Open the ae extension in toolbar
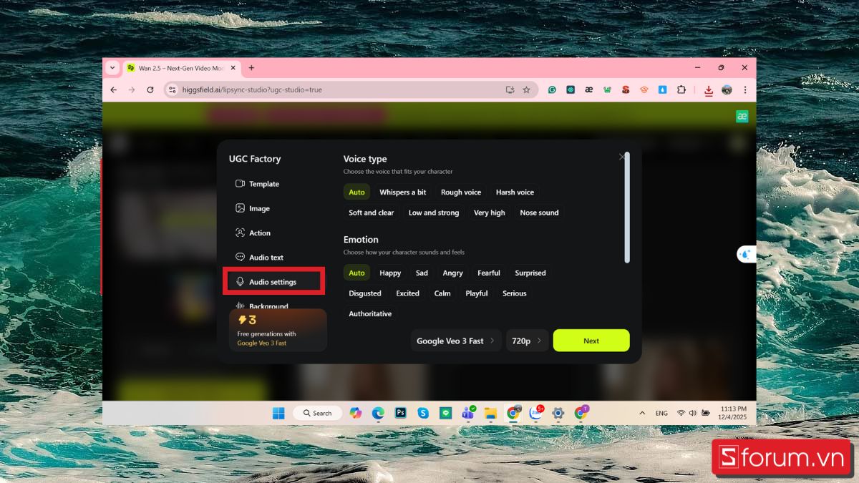859x483 pixels. [x=588, y=89]
